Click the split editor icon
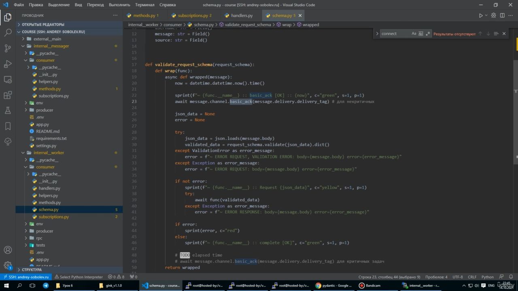The image size is (518, 291). 502,15
